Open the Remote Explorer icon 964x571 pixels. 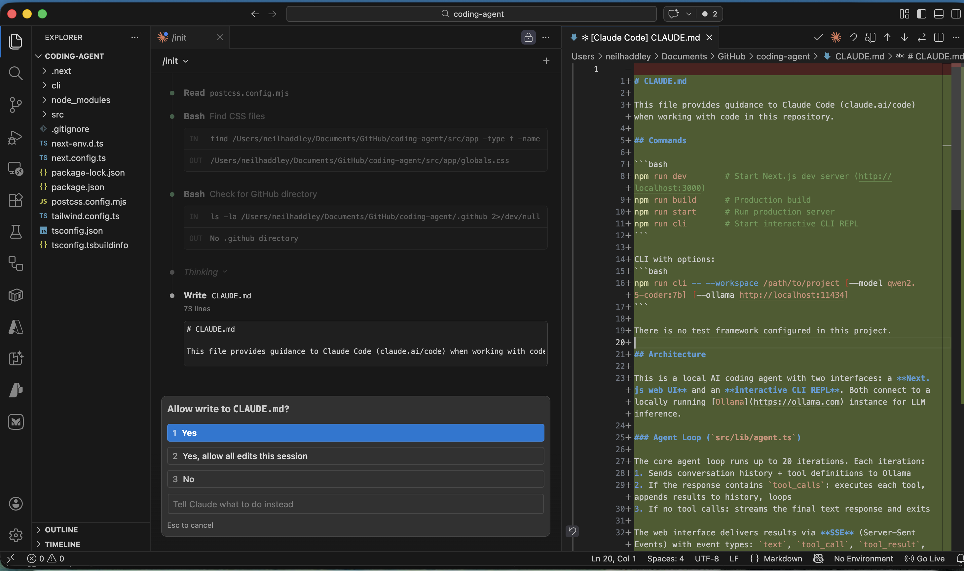click(16, 168)
